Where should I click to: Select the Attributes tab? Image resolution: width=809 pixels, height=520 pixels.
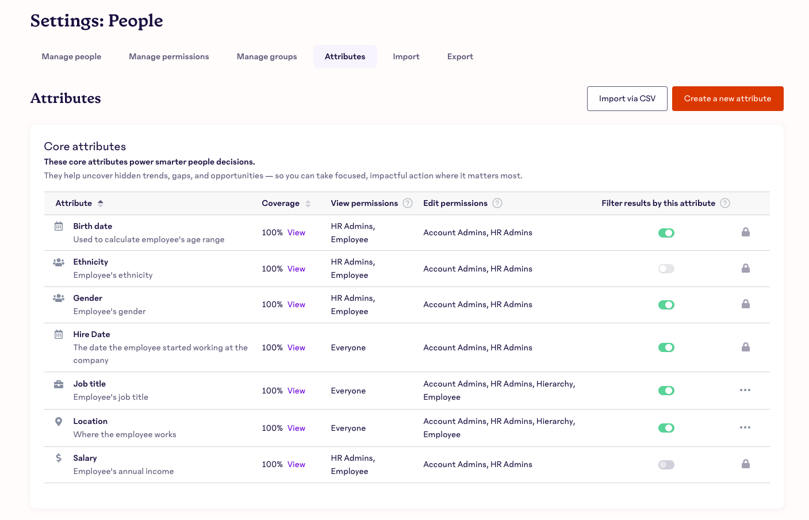[345, 56]
